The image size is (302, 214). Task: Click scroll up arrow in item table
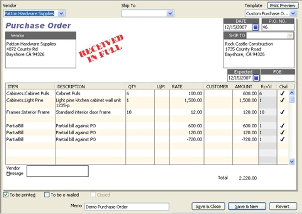[x=292, y=93]
